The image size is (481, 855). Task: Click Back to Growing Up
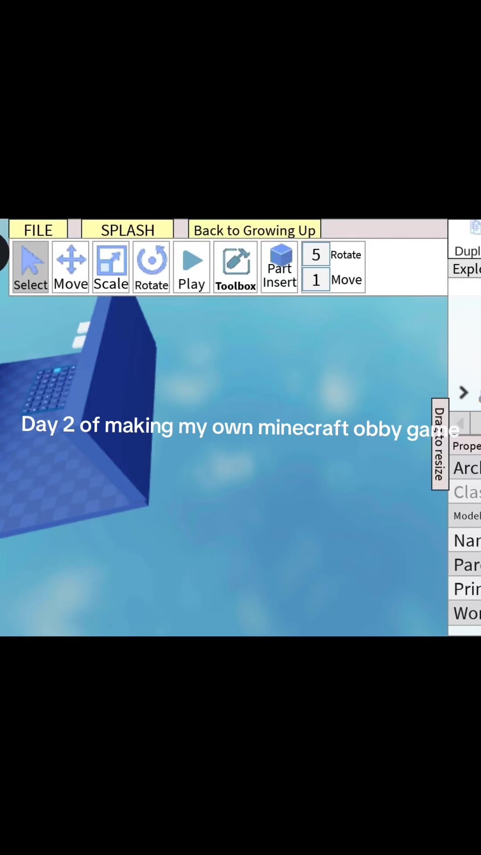coord(254,230)
